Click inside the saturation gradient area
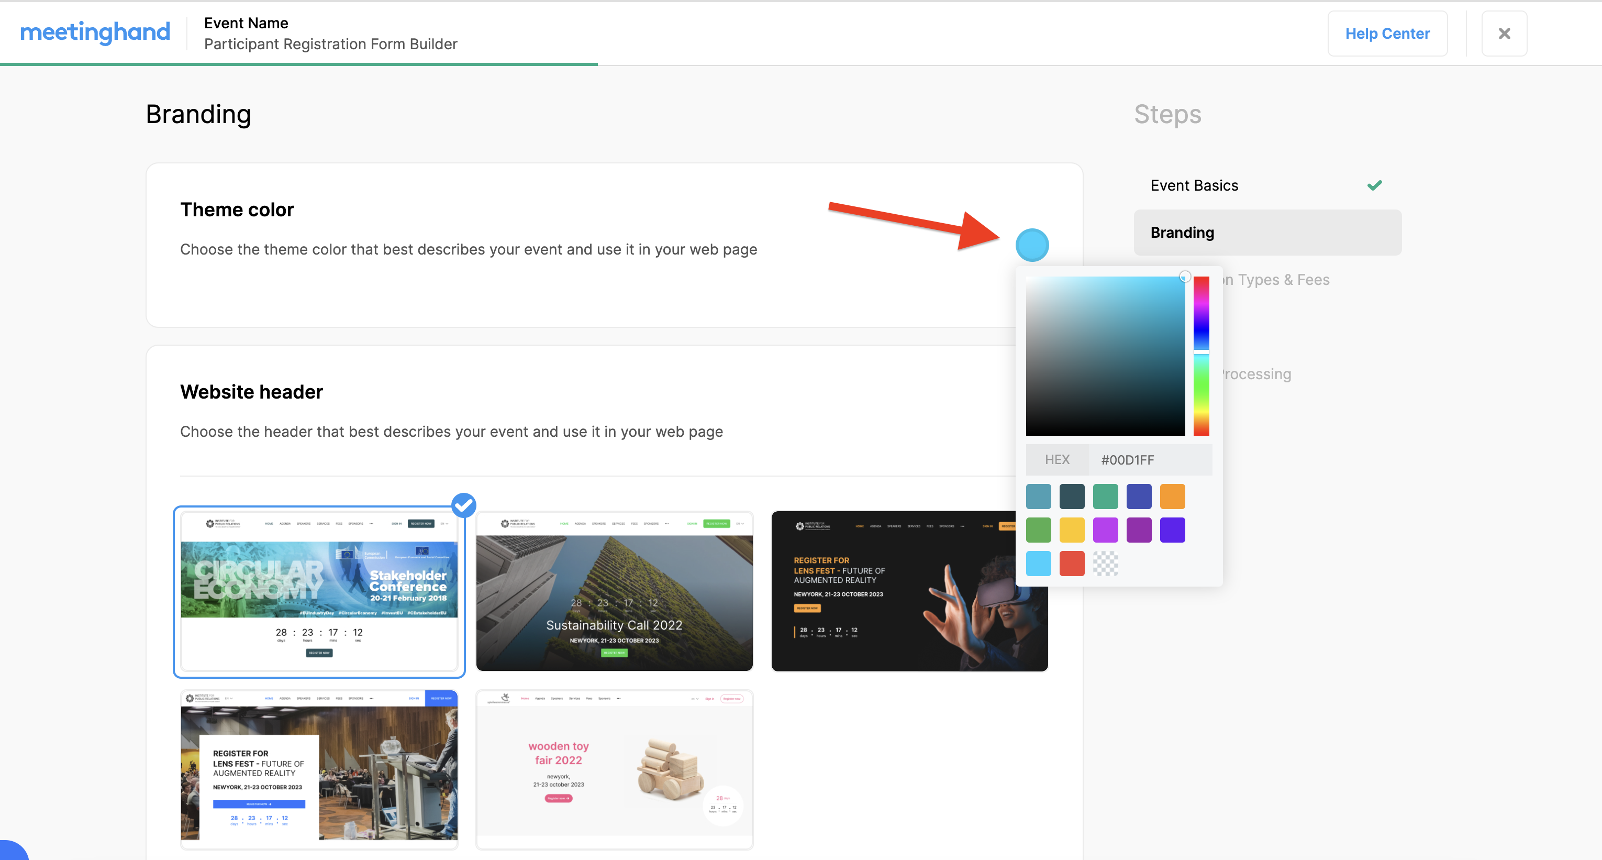 click(1105, 355)
